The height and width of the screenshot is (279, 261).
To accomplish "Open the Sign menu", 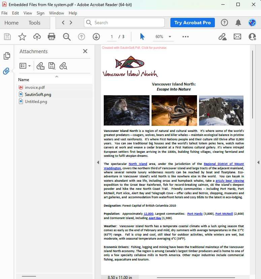I will (x=40, y=13).
